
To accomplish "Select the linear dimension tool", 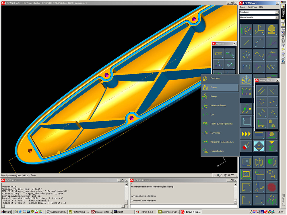I will 246,67.
